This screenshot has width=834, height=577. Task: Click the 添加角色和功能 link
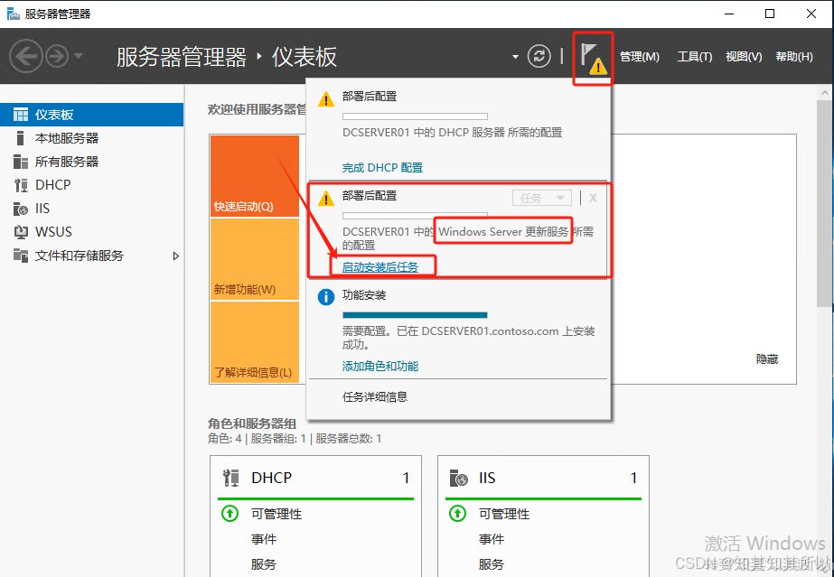click(x=380, y=366)
